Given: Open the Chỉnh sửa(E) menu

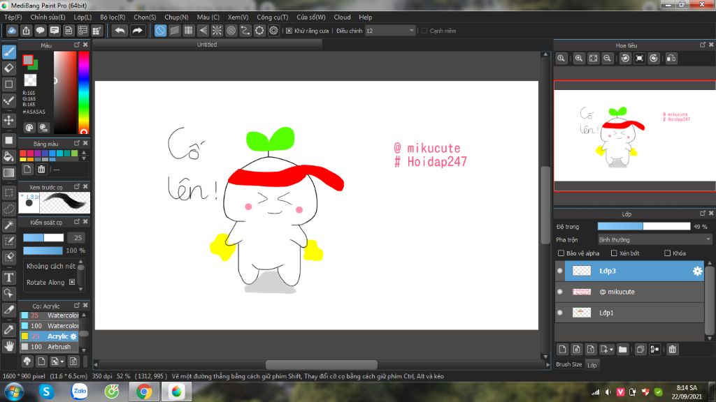Looking at the screenshot, I should tap(48, 17).
